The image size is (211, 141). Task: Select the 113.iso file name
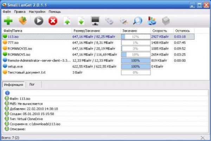click(x=13, y=37)
